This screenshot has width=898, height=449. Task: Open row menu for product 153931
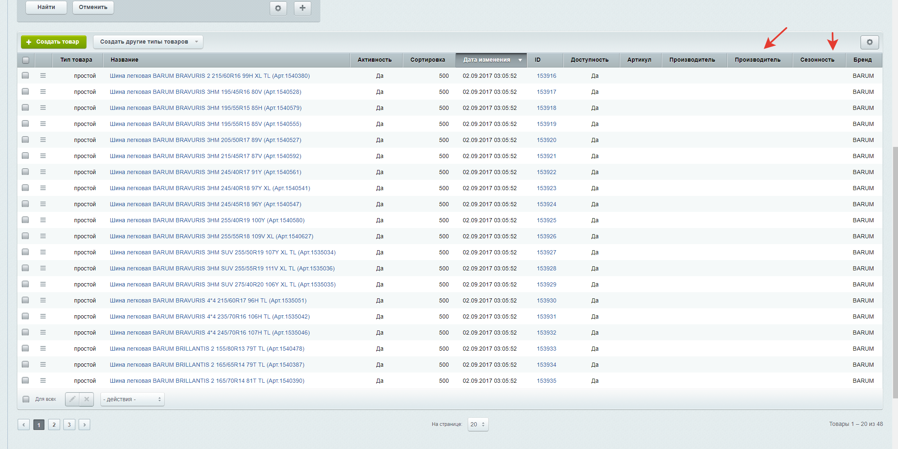43,316
